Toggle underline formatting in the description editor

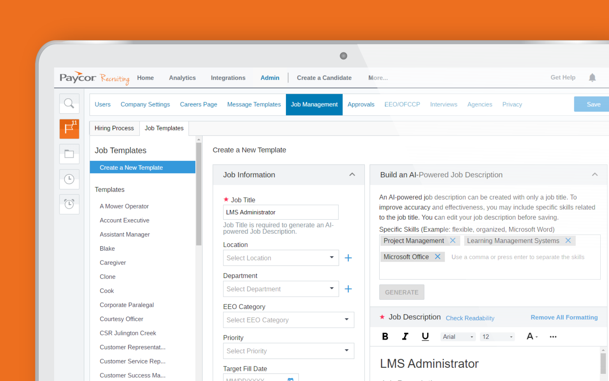(x=425, y=336)
